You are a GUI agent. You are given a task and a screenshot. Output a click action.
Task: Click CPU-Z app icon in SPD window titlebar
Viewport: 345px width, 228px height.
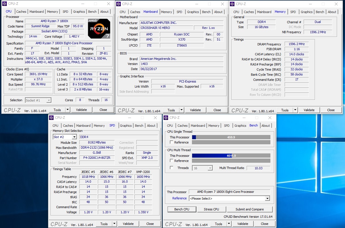click(51, 118)
